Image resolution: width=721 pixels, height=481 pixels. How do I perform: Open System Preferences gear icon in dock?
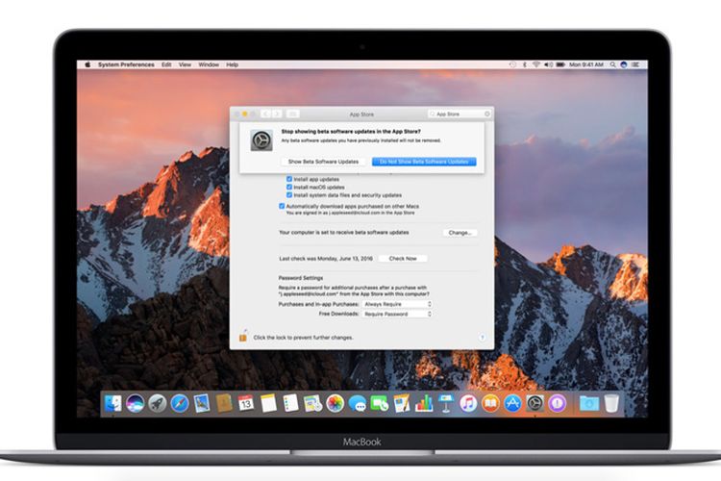(535, 404)
